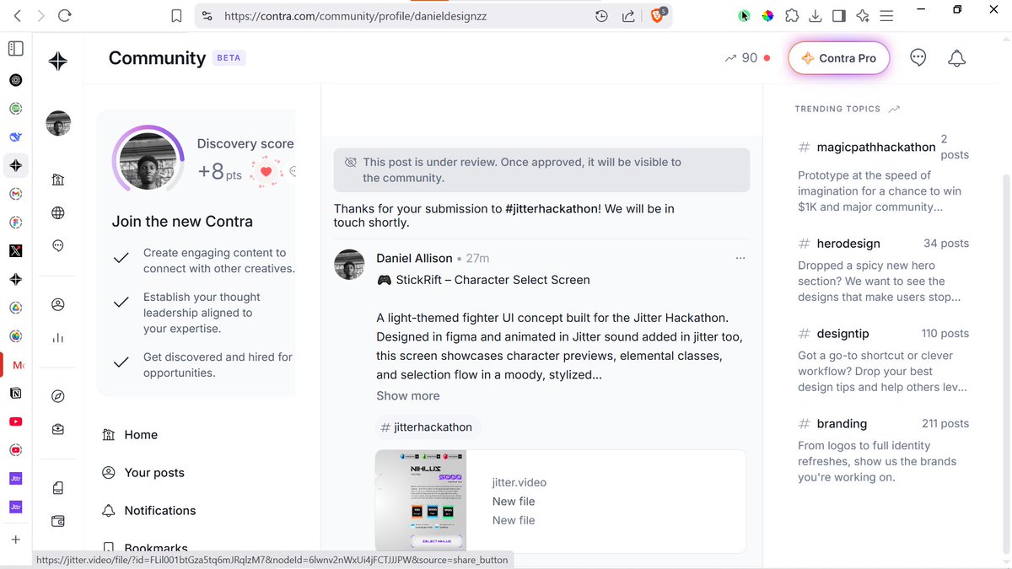Open the compass discover icon
The height and width of the screenshot is (569, 1012).
click(x=58, y=396)
